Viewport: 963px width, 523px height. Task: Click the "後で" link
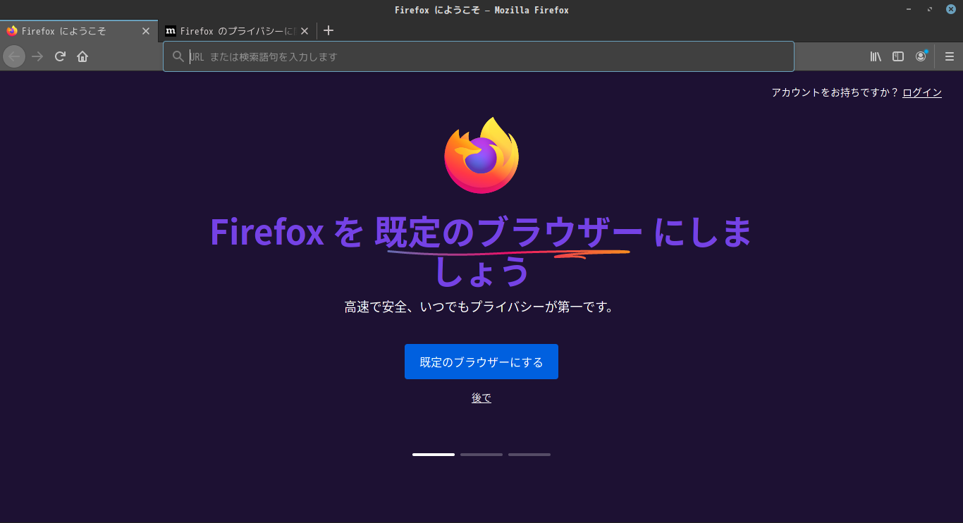[481, 398]
